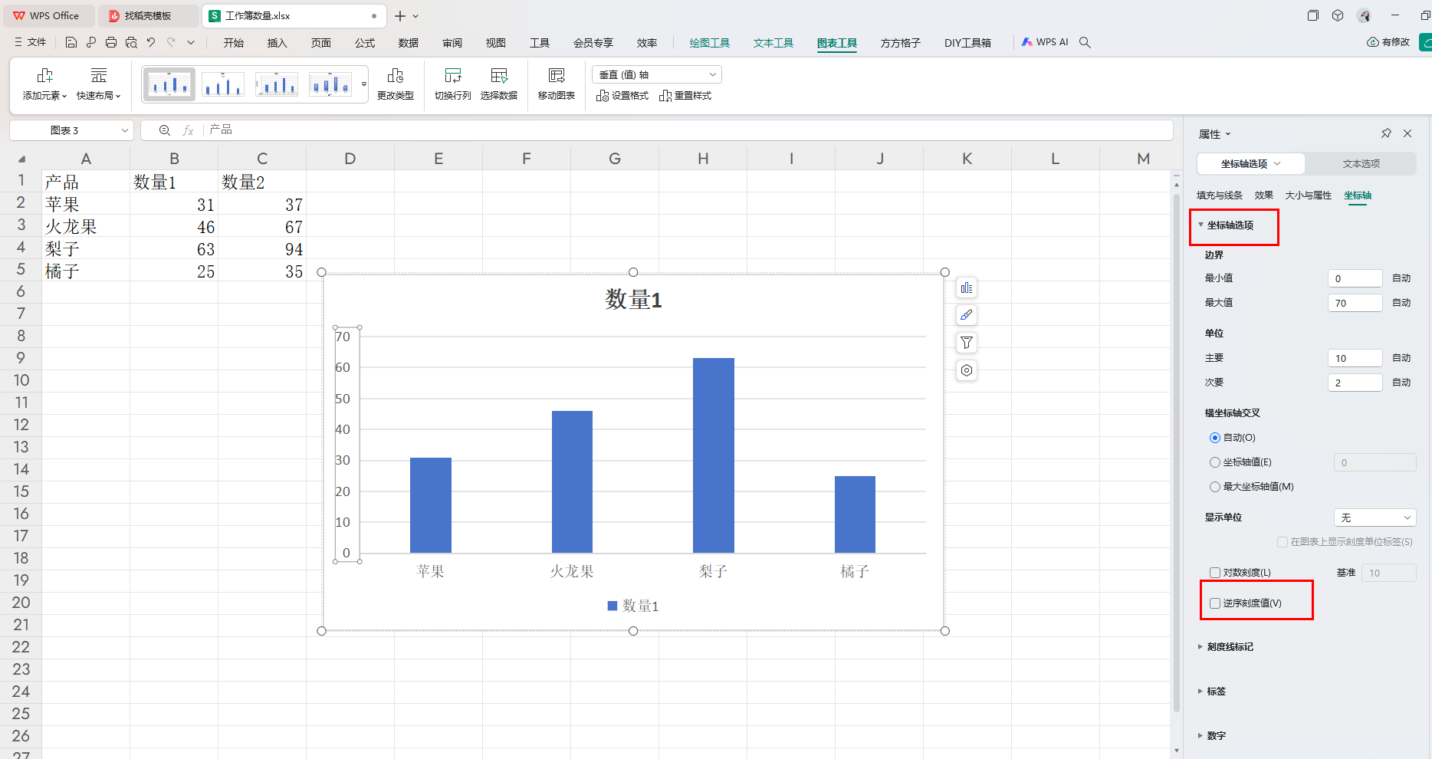Switch to the 找稻壳模板 document tab
The width and height of the screenshot is (1432, 759).
(x=148, y=16)
